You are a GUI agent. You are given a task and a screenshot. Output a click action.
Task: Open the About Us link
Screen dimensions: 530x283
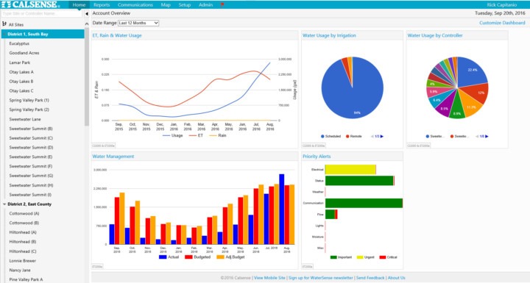397,278
